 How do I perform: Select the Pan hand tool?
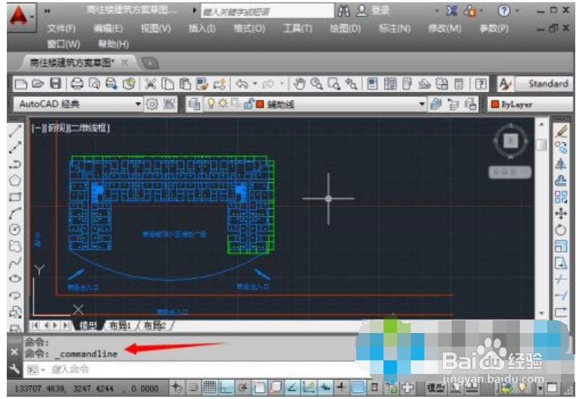tap(299, 84)
